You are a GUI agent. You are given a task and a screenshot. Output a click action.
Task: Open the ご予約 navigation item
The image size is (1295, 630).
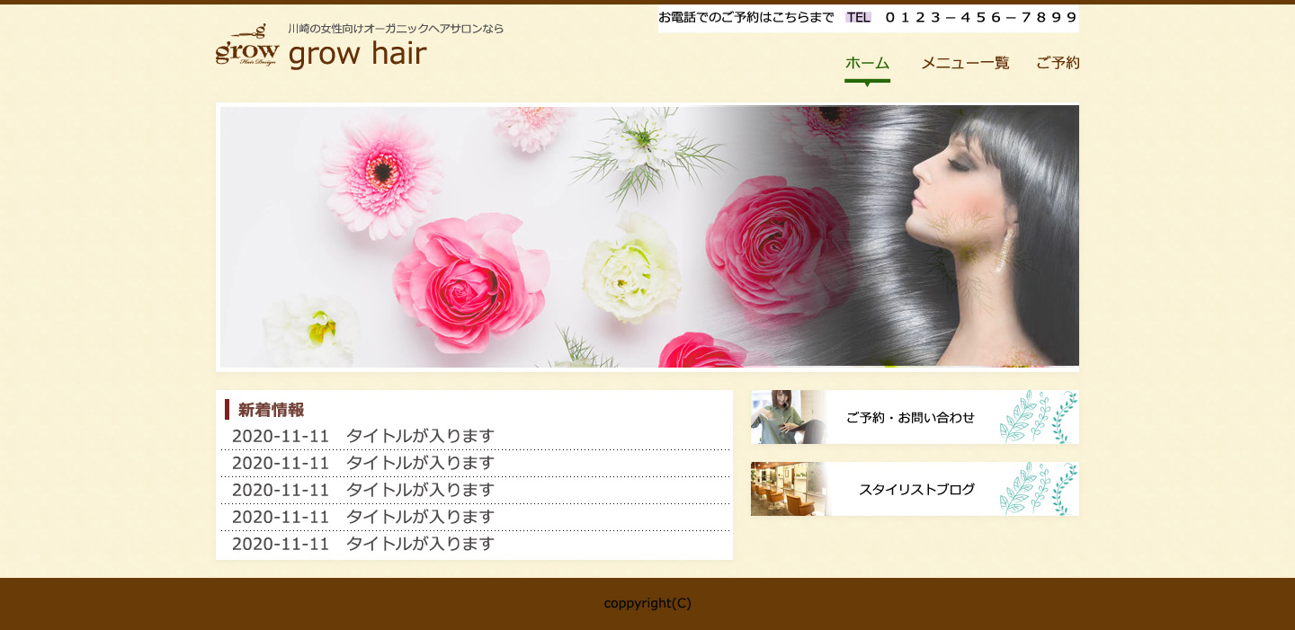point(1058,63)
